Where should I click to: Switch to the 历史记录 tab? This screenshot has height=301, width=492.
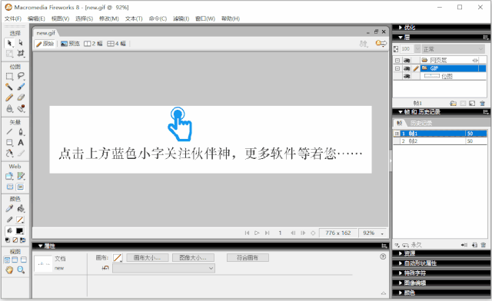click(421, 123)
